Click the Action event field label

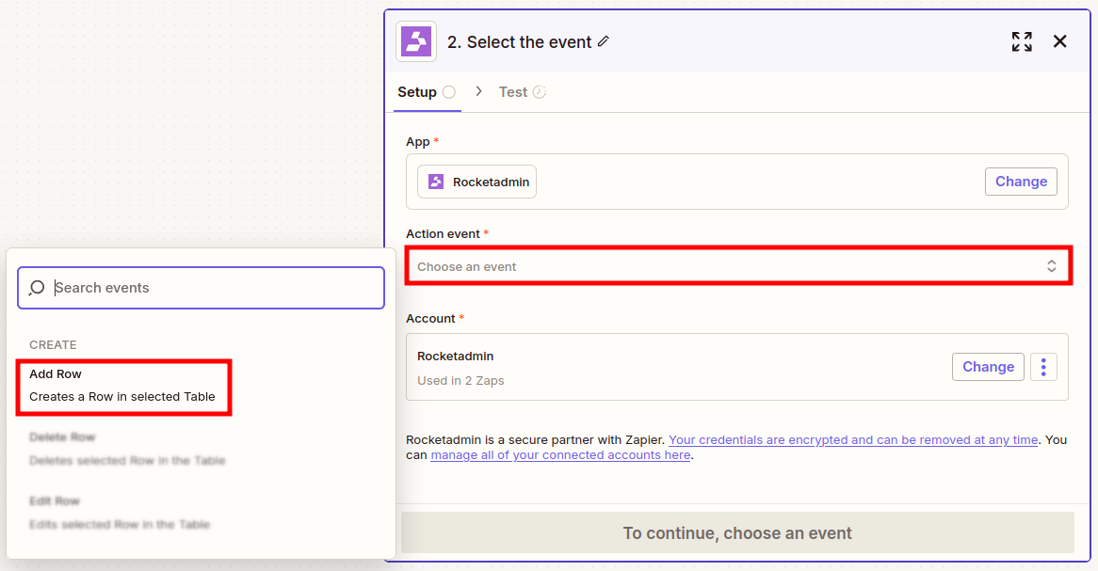coord(443,233)
